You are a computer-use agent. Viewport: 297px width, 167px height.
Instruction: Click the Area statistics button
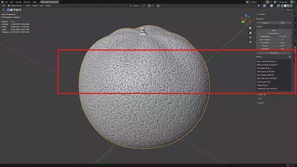(x=283, y=23)
